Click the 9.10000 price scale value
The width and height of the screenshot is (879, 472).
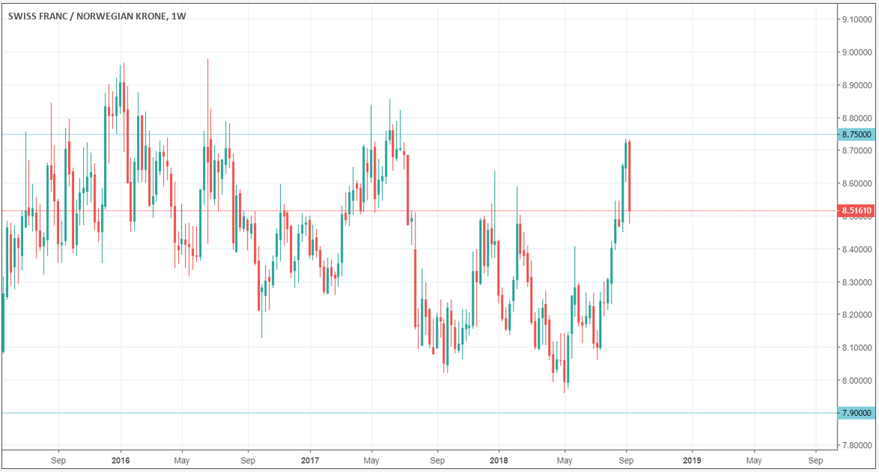tap(857, 19)
